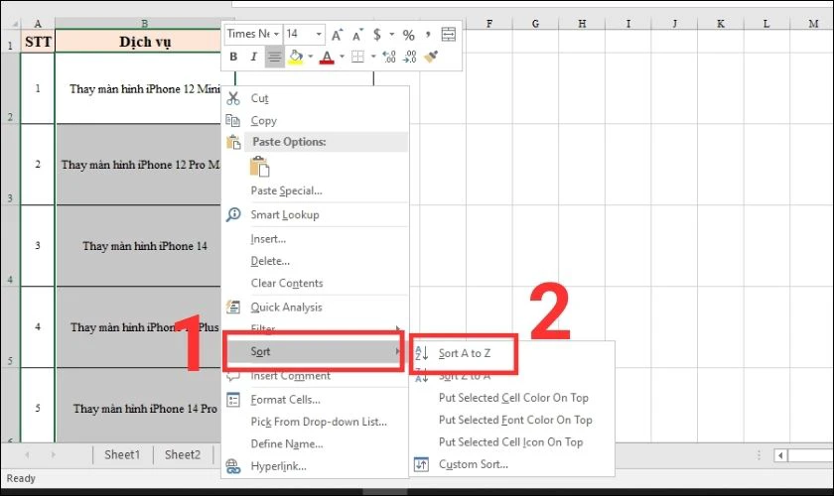
Task: Select Paste Special in context menu
Action: pos(316,190)
